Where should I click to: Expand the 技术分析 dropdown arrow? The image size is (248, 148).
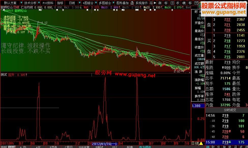(39, 3)
